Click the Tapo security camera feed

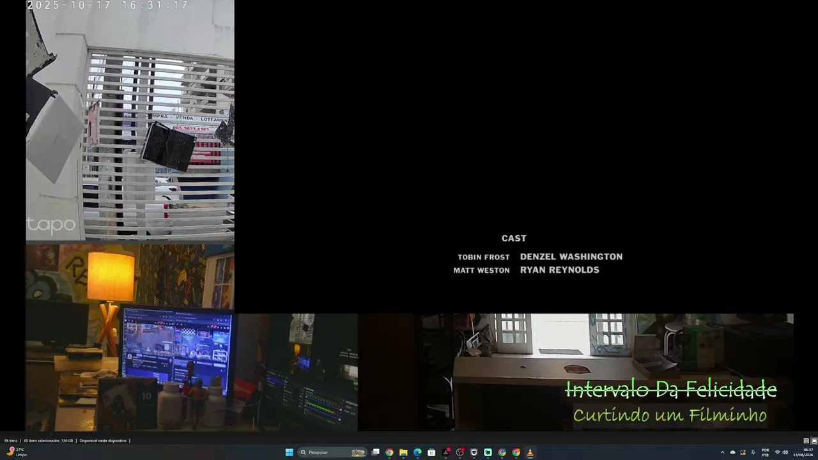pyautogui.click(x=130, y=121)
